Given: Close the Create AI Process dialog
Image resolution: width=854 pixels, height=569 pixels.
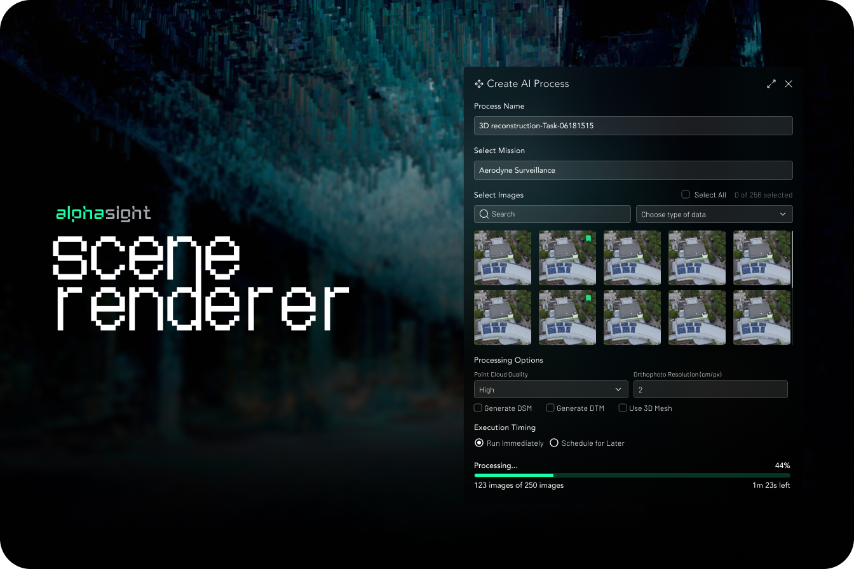Looking at the screenshot, I should tap(789, 83).
